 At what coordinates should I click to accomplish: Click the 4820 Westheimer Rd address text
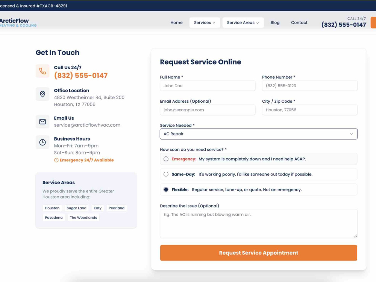click(x=89, y=98)
